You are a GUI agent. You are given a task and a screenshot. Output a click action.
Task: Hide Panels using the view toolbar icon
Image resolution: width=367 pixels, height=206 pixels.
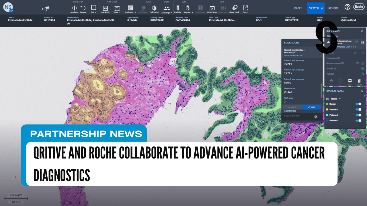[x=212, y=9]
